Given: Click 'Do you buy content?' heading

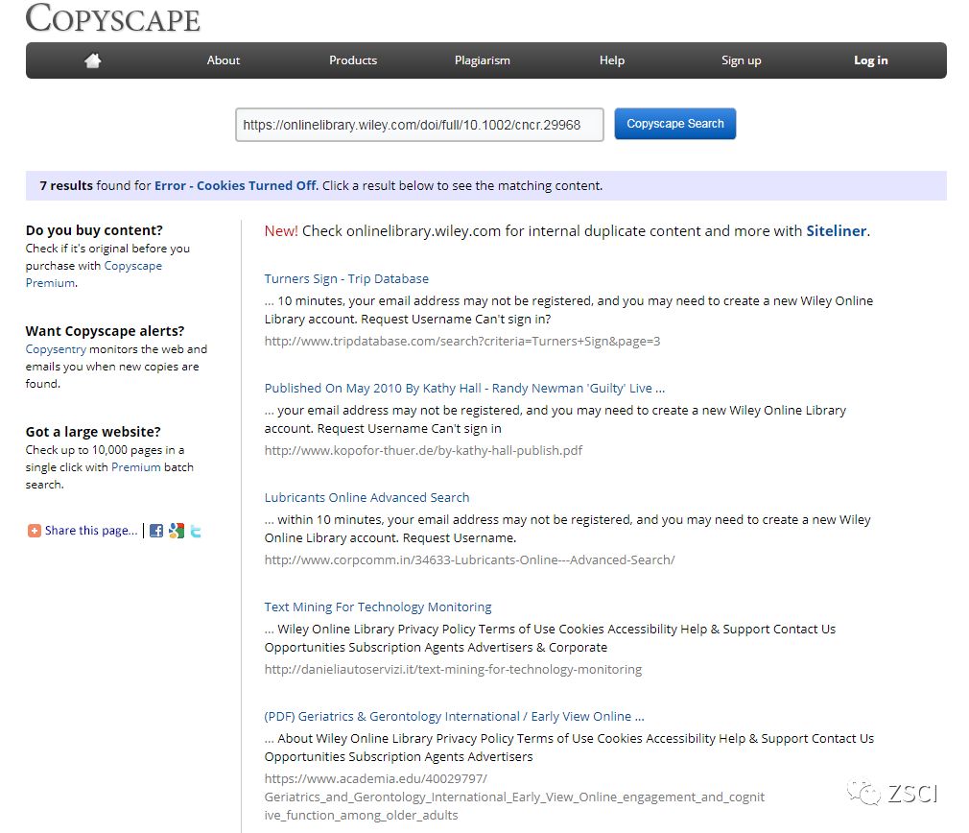Looking at the screenshot, I should click(94, 230).
